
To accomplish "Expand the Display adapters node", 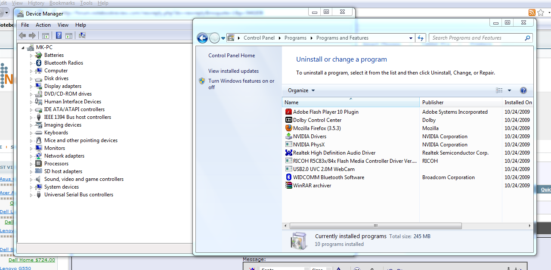I will pyautogui.click(x=31, y=87).
